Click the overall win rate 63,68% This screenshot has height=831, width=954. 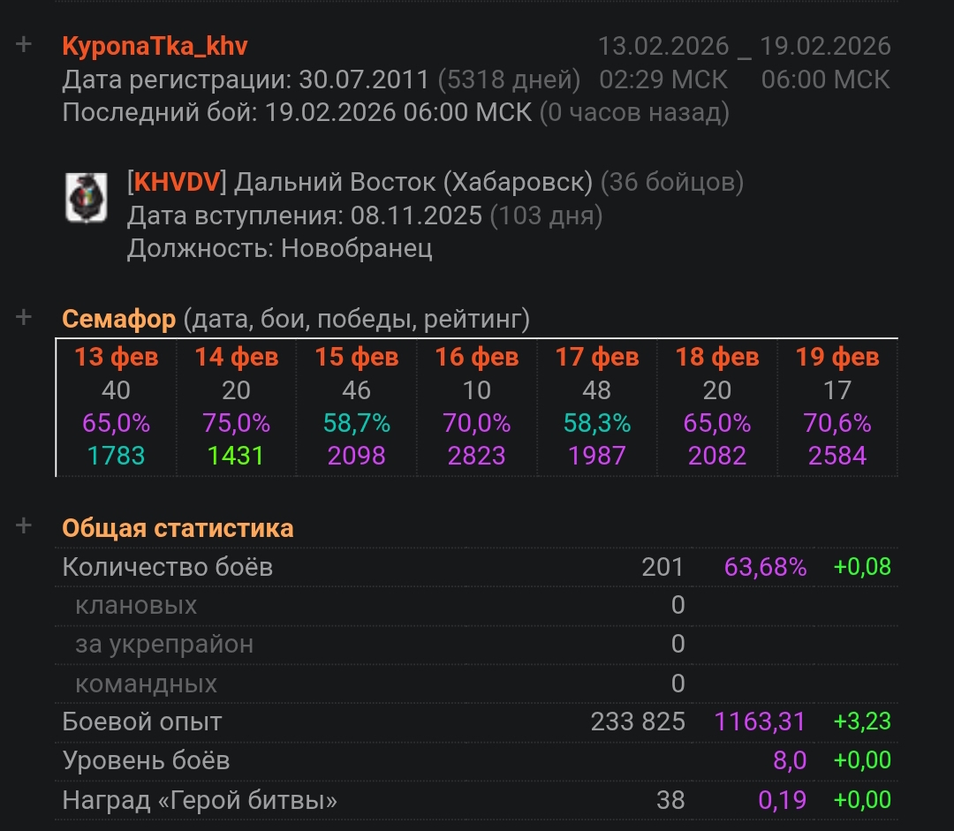(x=765, y=567)
